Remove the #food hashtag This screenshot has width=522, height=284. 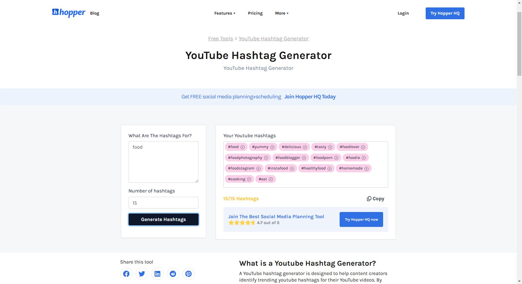click(243, 147)
